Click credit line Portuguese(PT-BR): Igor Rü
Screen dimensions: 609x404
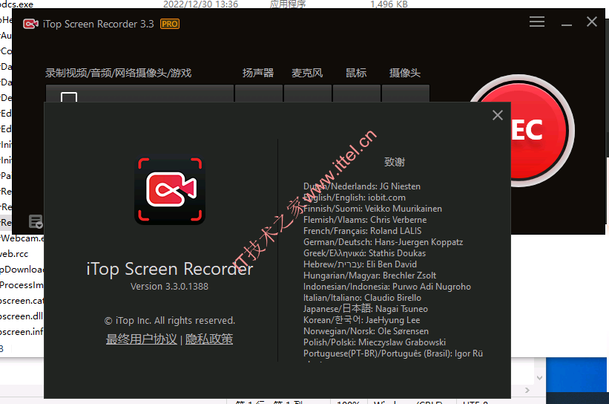click(393, 353)
